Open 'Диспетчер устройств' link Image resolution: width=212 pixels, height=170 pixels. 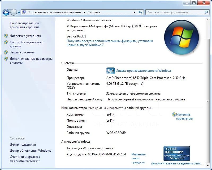(25, 36)
